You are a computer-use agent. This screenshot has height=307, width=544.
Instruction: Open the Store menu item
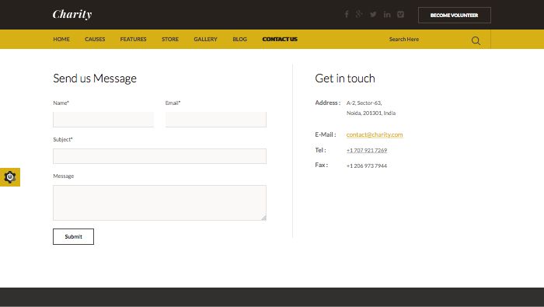170,39
